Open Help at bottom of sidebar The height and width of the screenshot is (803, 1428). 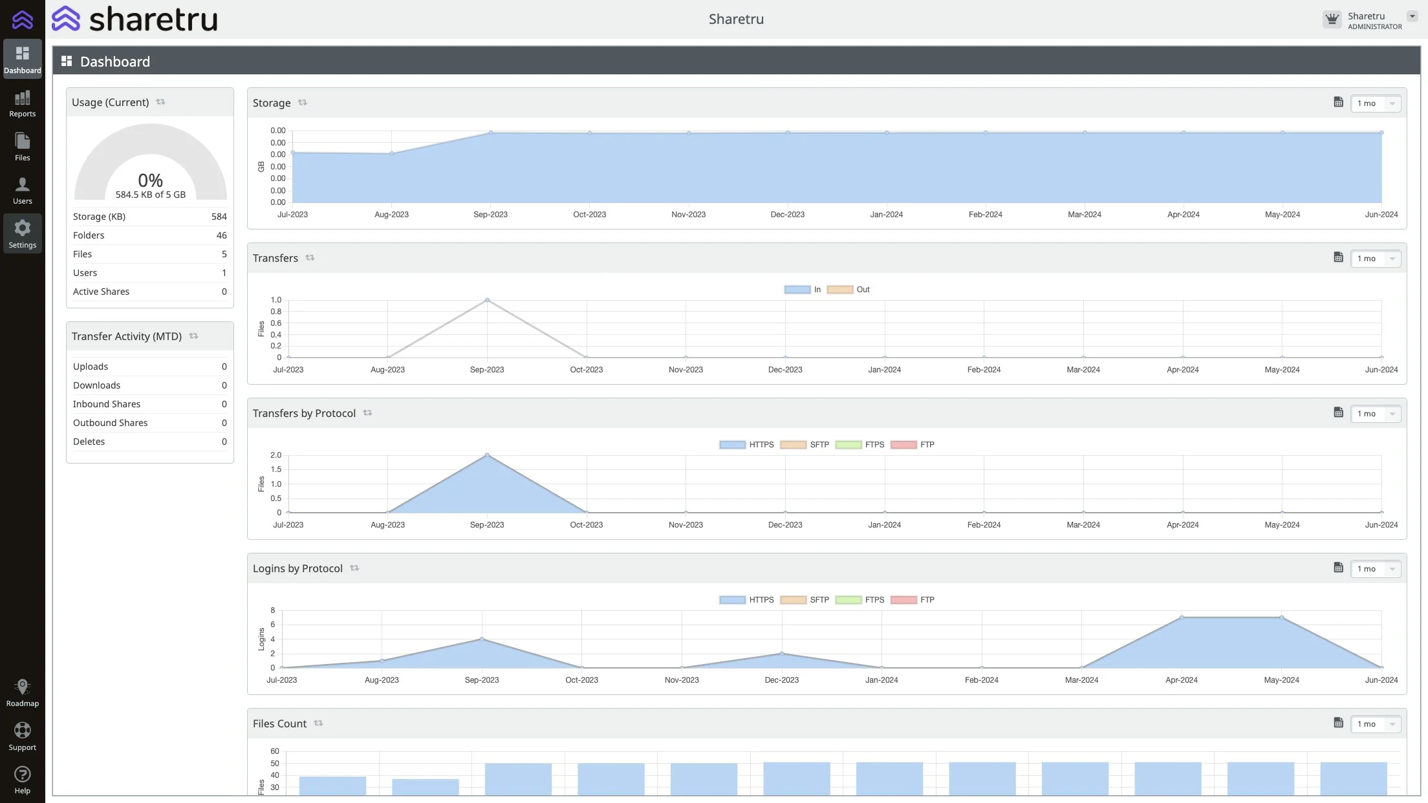point(22,780)
